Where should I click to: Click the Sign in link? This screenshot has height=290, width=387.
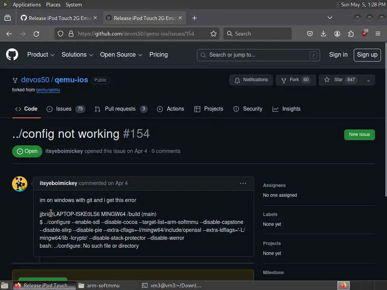(338, 55)
